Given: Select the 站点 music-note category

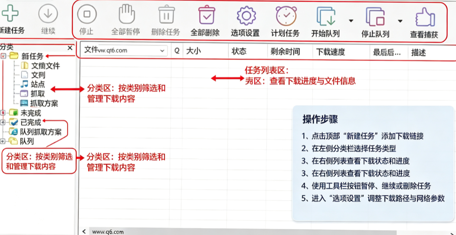Looking at the screenshot, I should [x=33, y=85].
